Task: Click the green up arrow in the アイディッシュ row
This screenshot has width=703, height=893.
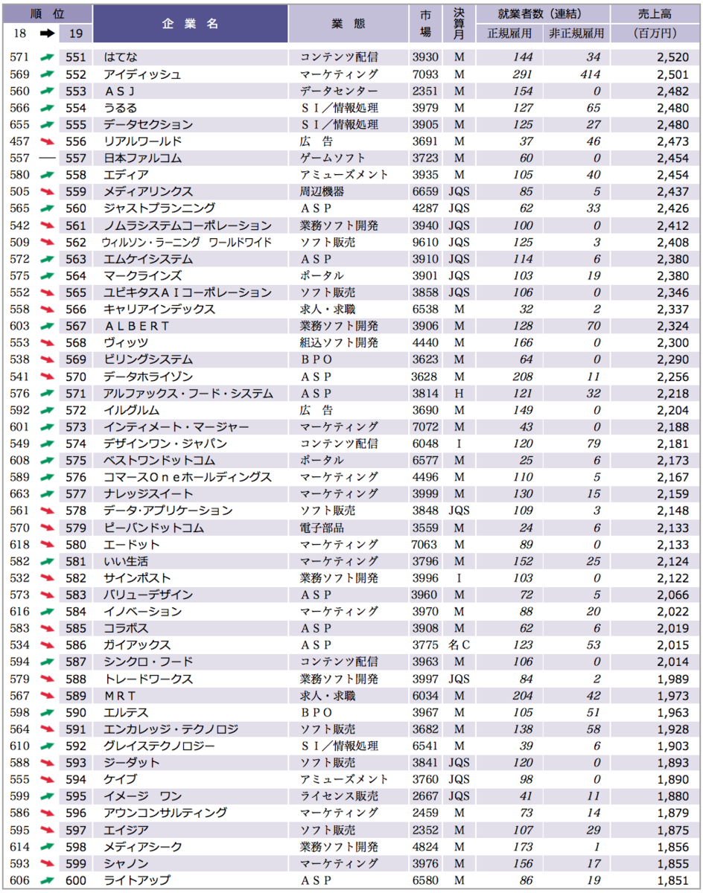Action: pos(48,74)
